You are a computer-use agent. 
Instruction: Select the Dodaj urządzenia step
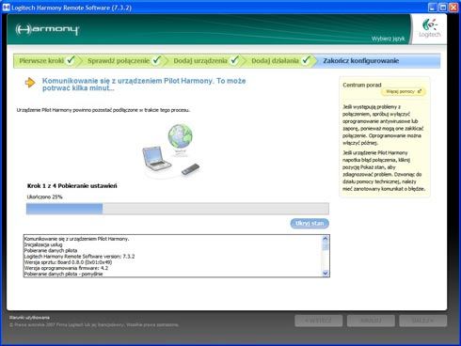pyautogui.click(x=200, y=61)
